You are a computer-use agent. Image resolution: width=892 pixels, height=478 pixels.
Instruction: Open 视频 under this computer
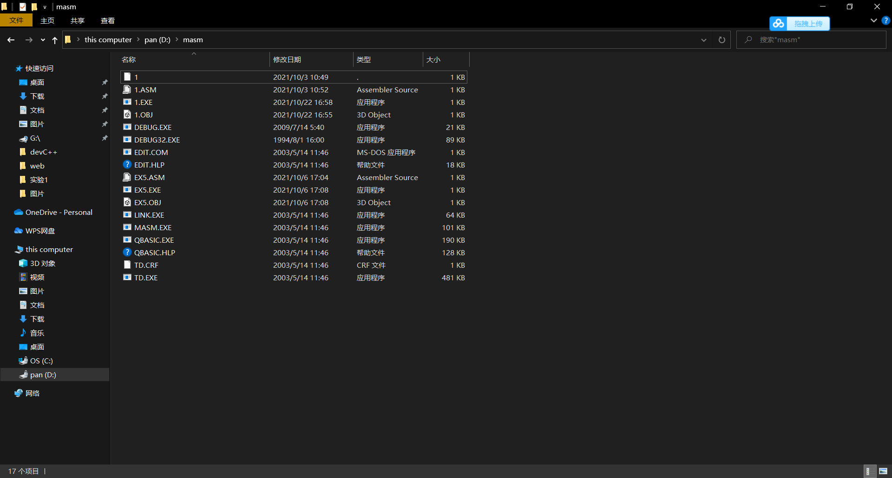tap(37, 277)
